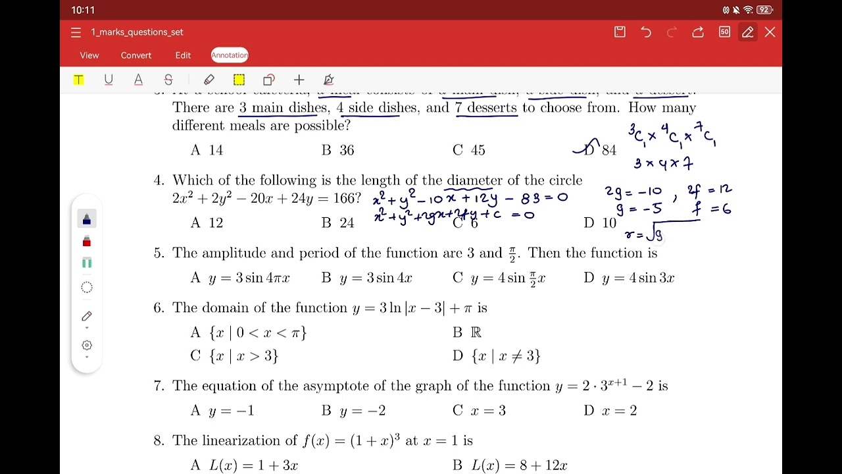Click option D 10 of question 4

pos(600,223)
